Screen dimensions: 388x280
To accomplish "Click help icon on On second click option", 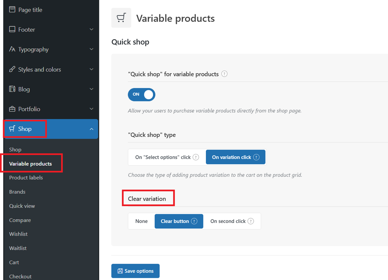I will pyautogui.click(x=251, y=221).
